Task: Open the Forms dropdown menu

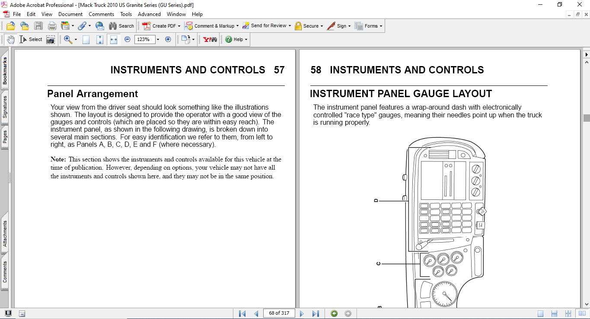Action: (x=381, y=26)
